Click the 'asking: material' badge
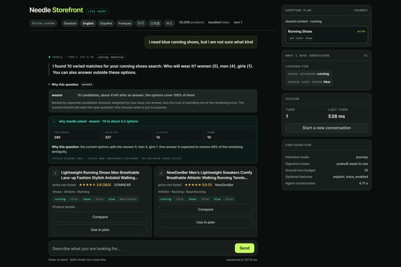 [x=111, y=57]
